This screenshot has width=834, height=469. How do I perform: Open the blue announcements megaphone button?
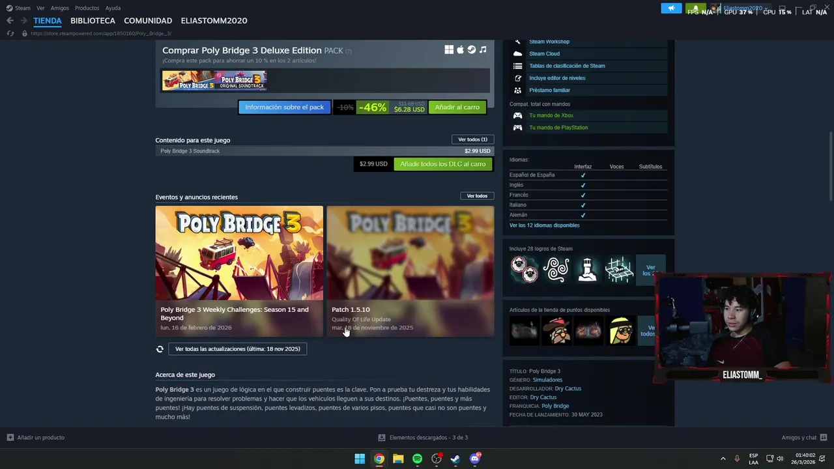coord(671,8)
